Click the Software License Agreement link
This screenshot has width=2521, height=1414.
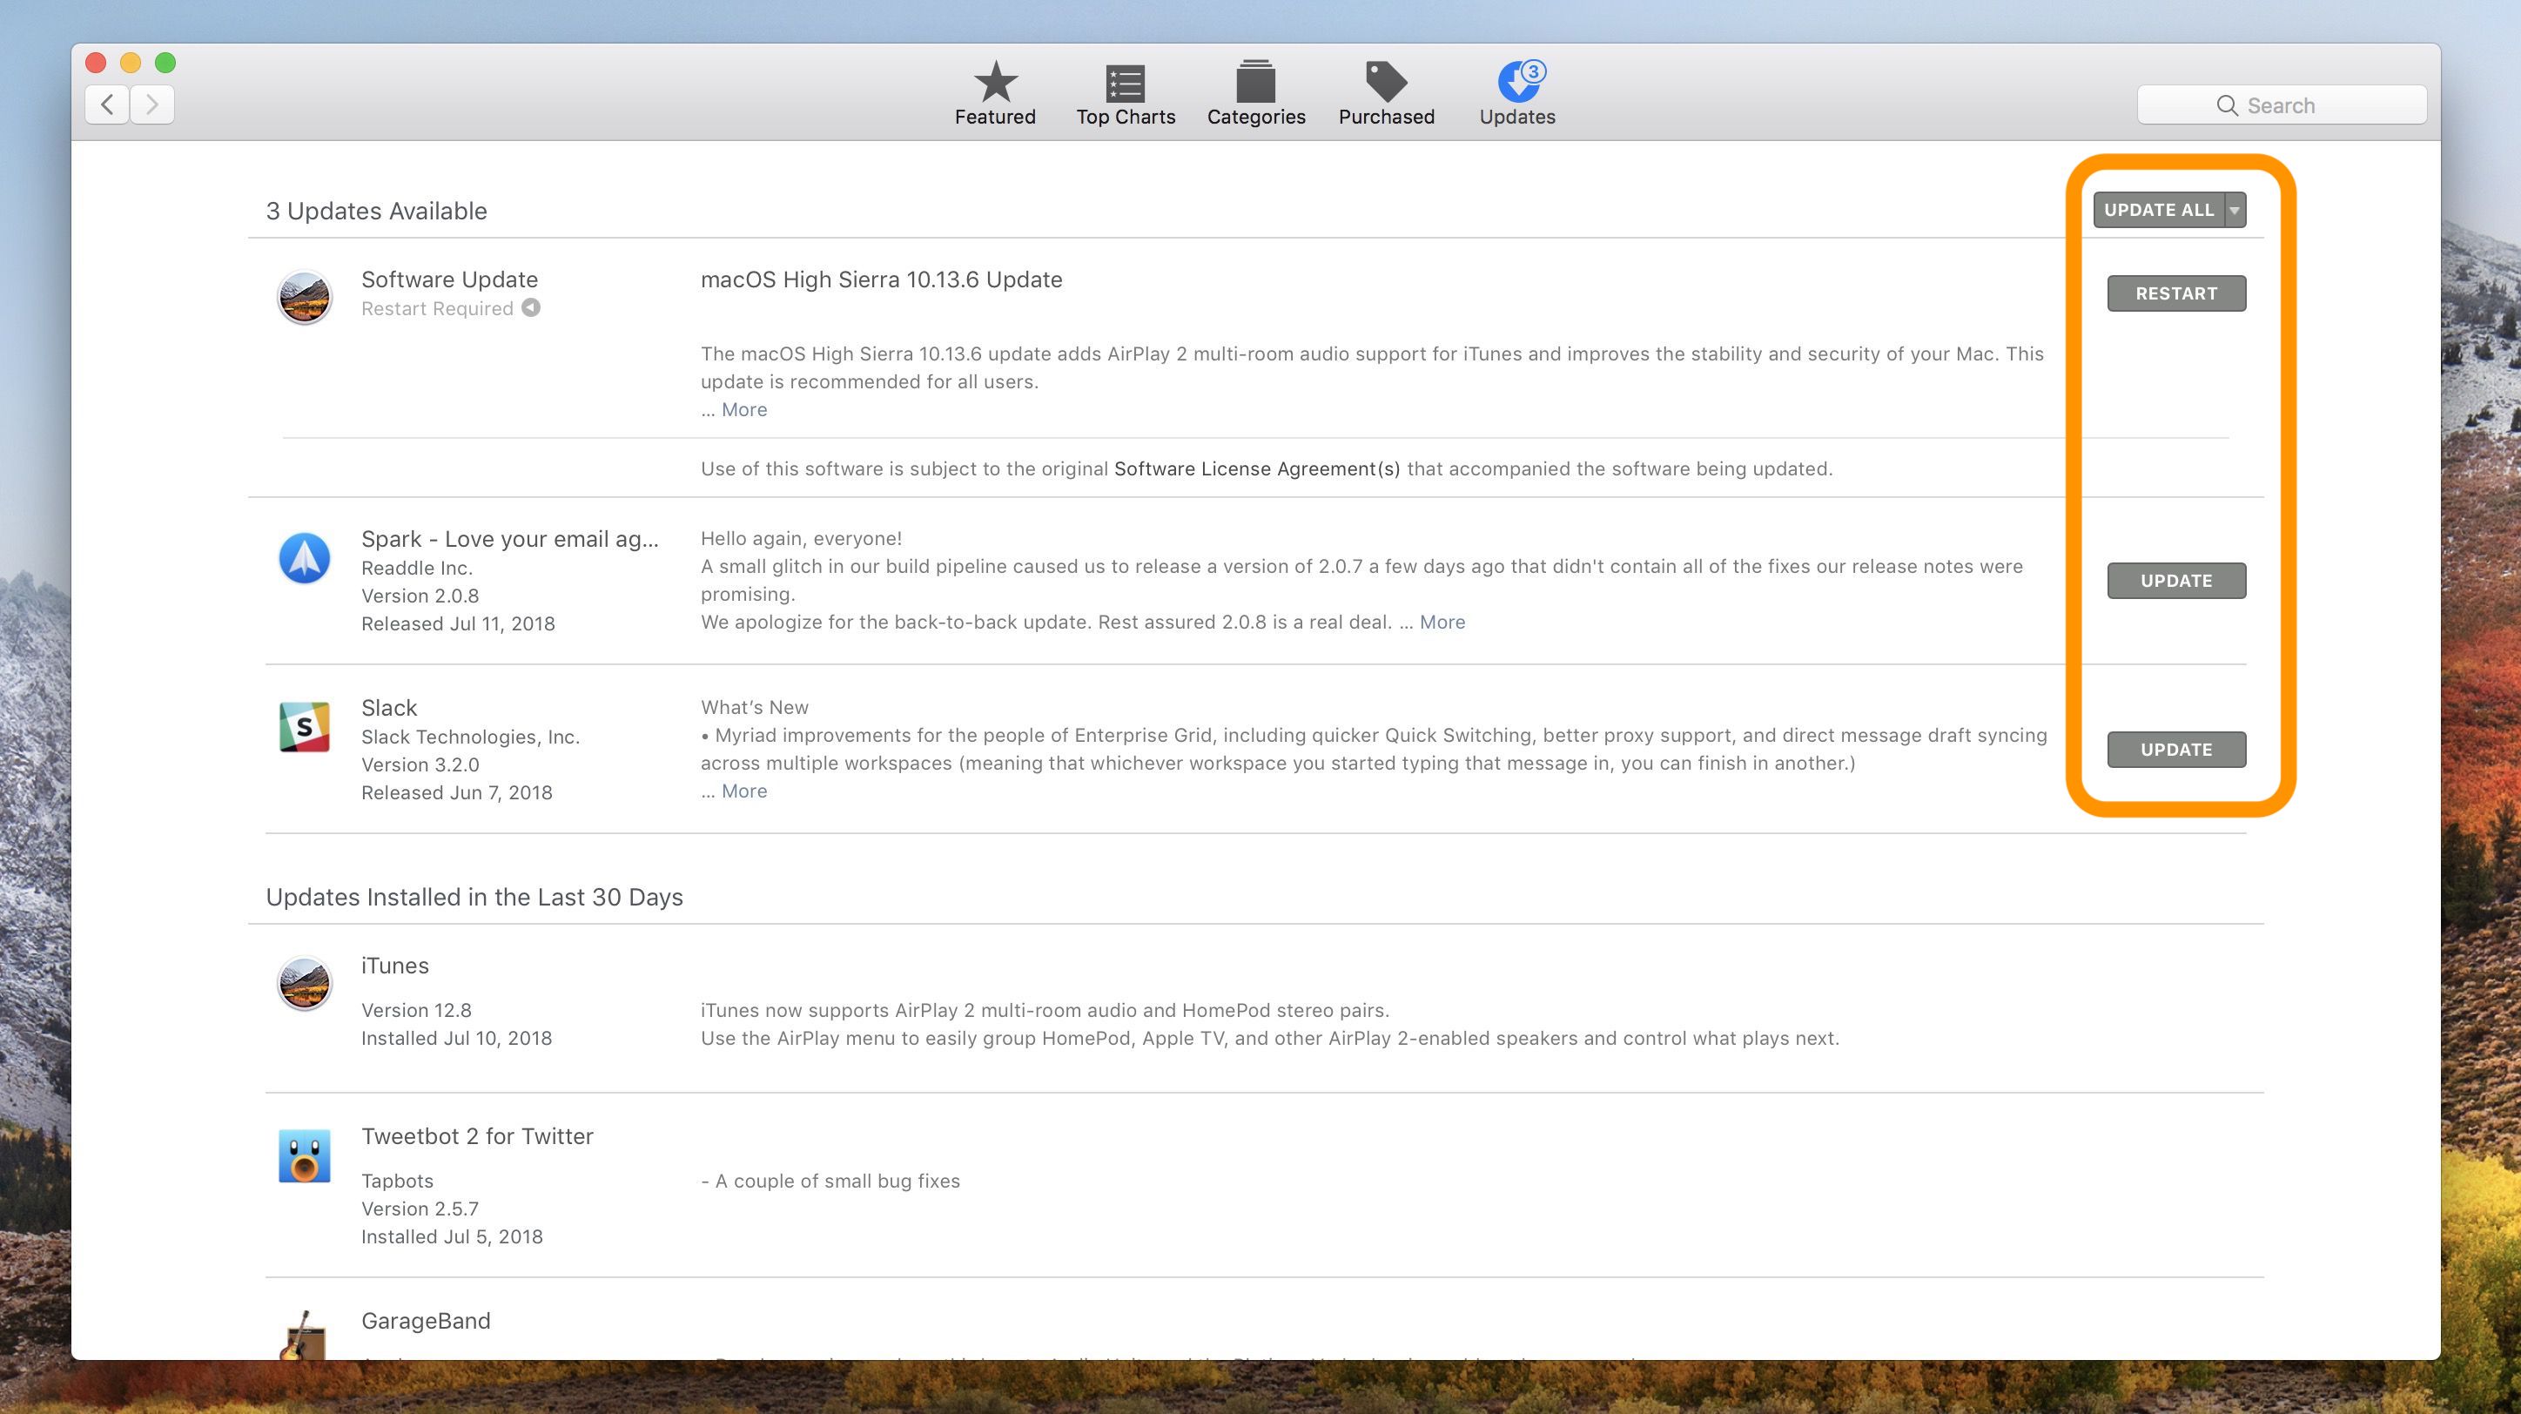tap(1259, 468)
